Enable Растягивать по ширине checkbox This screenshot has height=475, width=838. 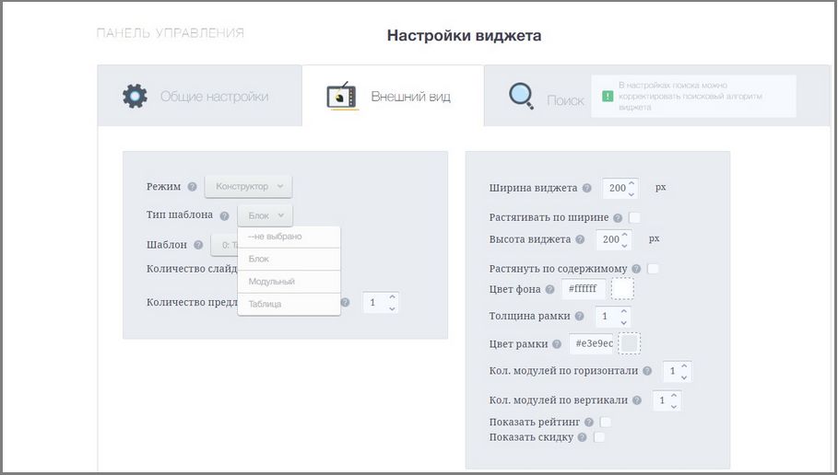click(634, 217)
